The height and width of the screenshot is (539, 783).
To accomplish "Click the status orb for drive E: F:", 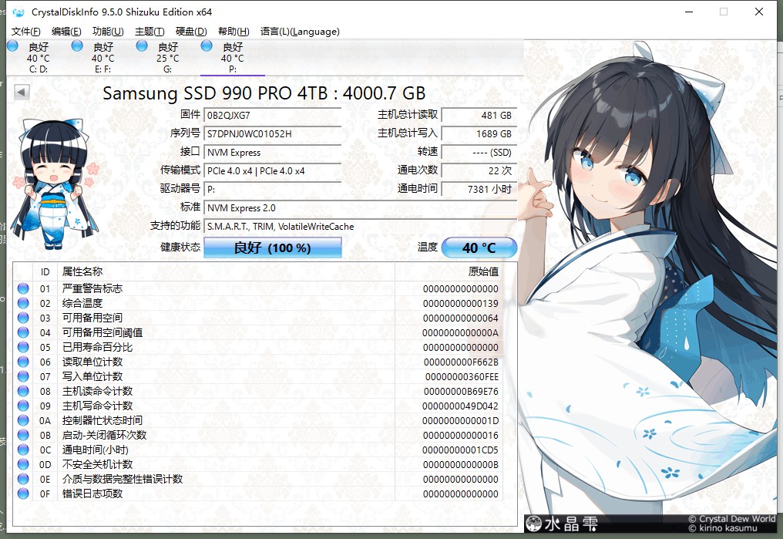I will 77,46.
